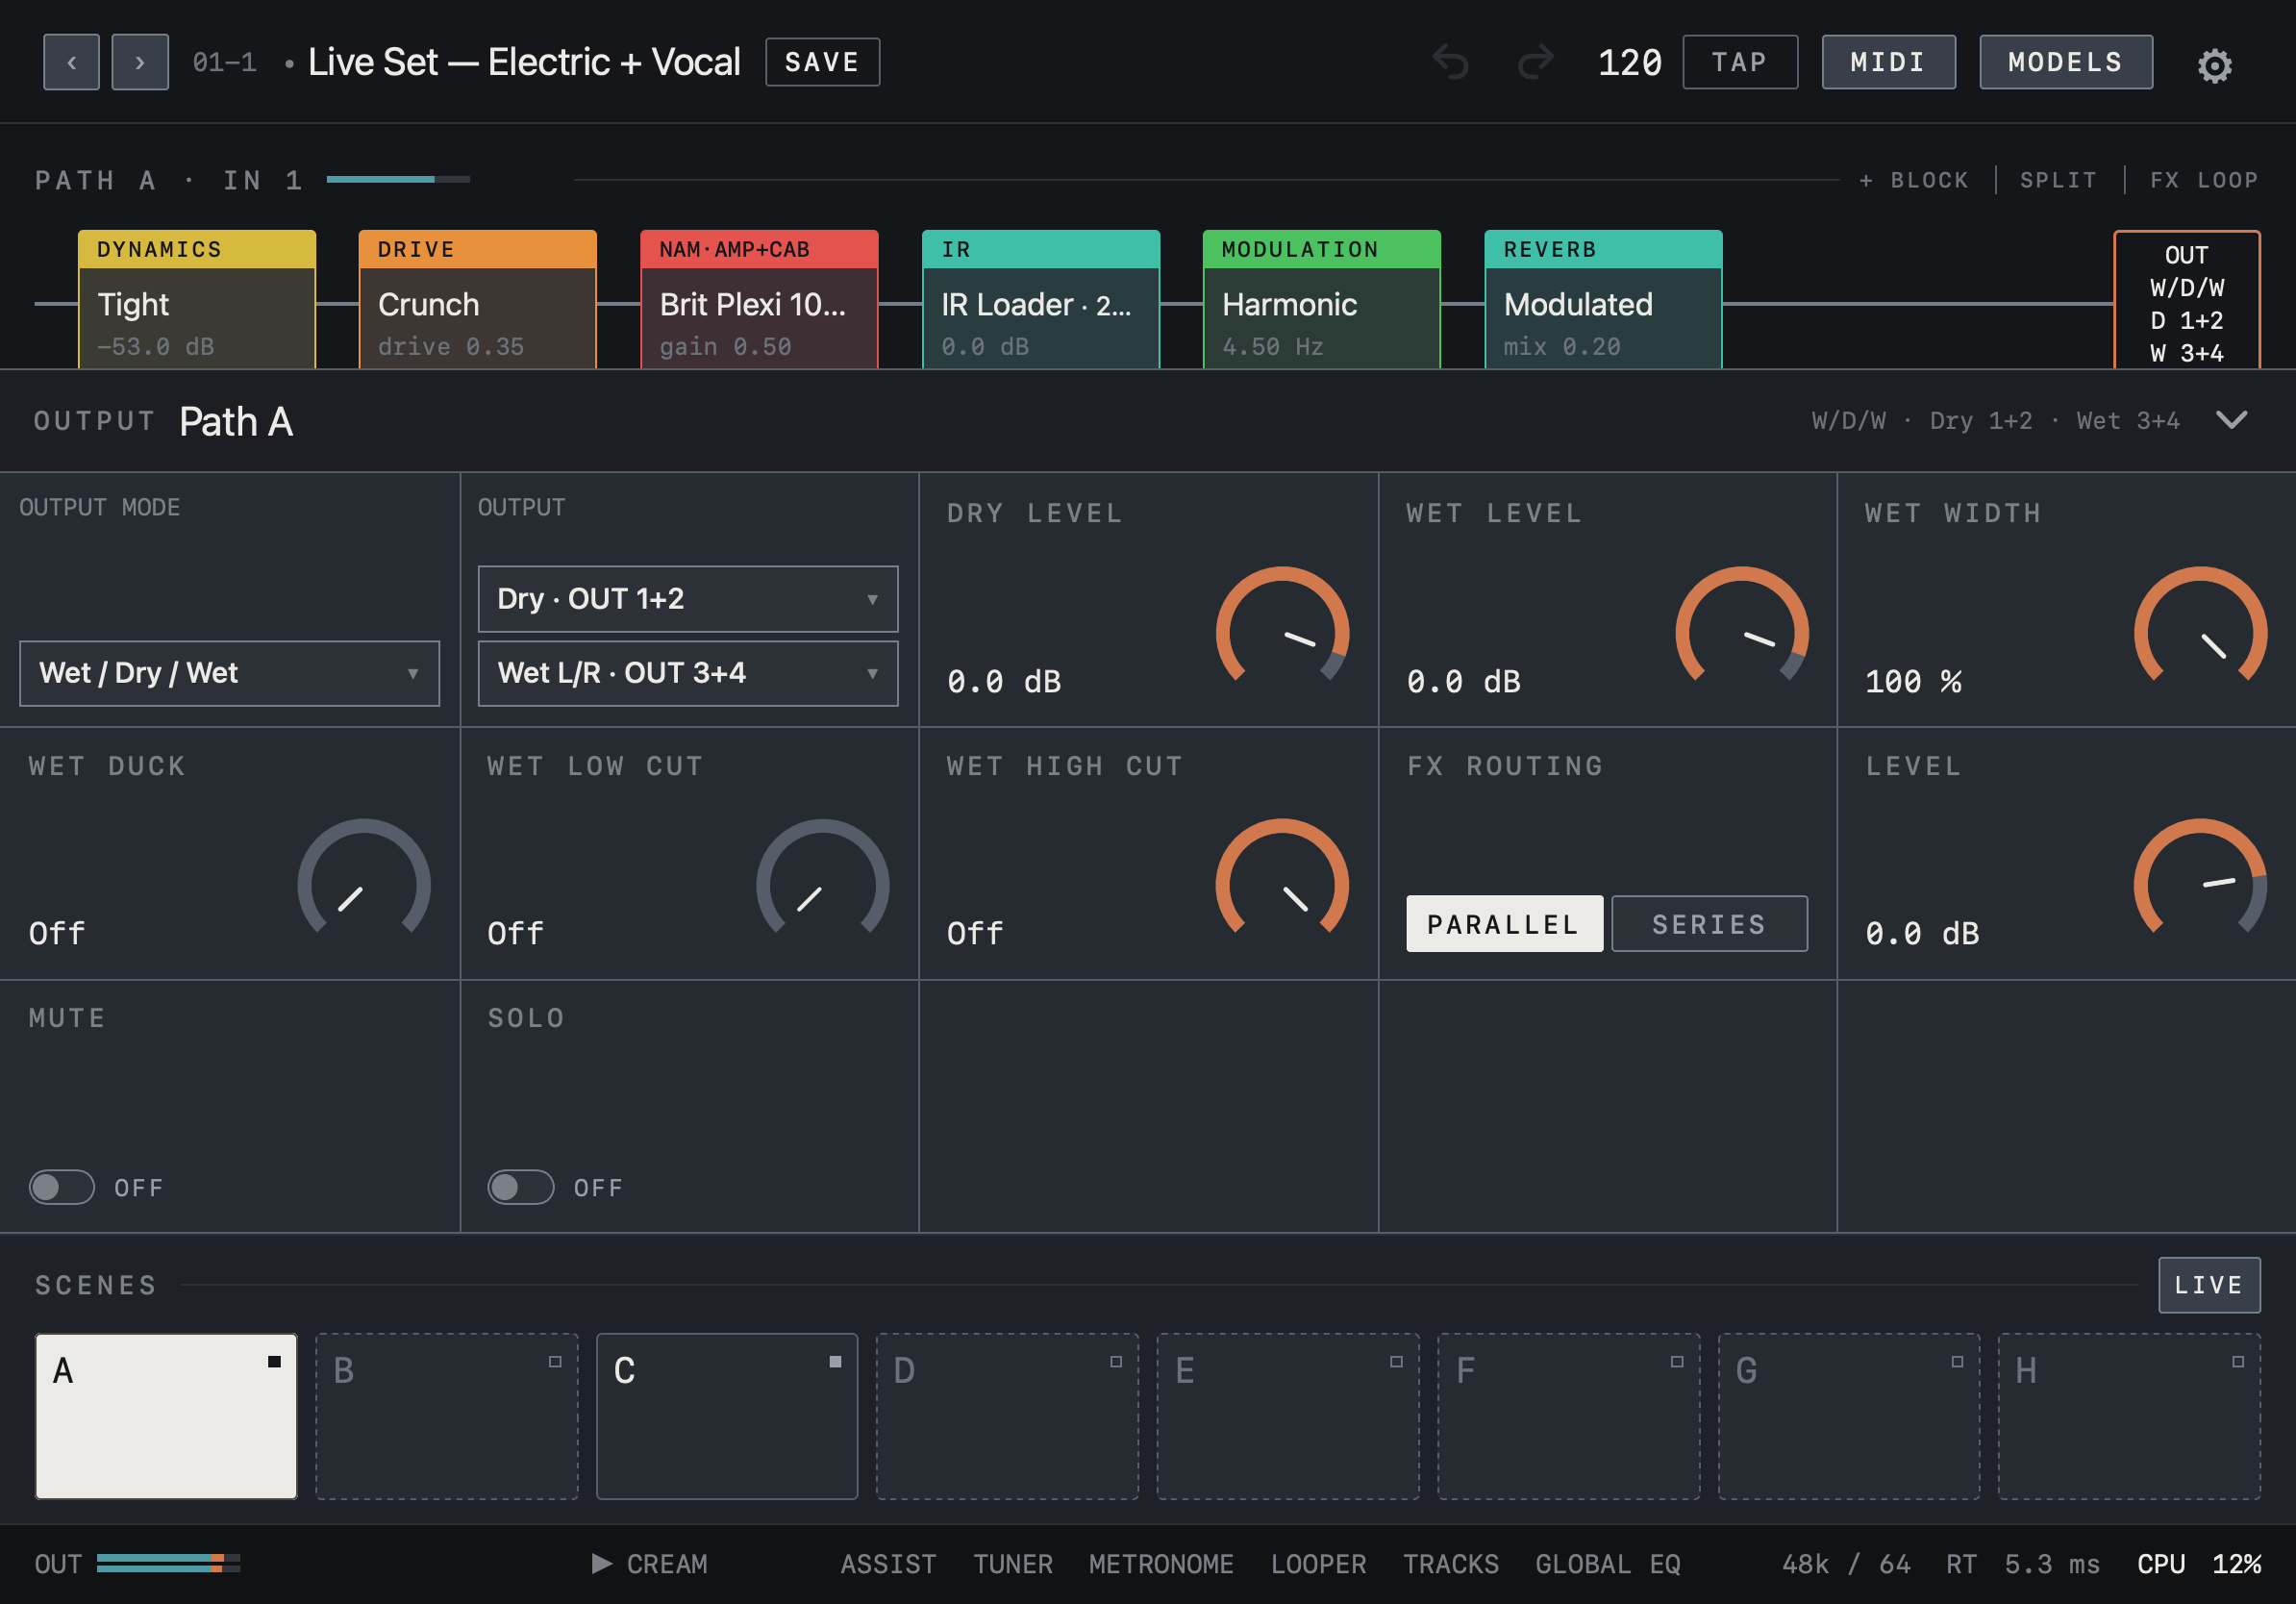2296x1604 pixels.
Task: Select the Dynamics Tight block
Action: [x=197, y=300]
